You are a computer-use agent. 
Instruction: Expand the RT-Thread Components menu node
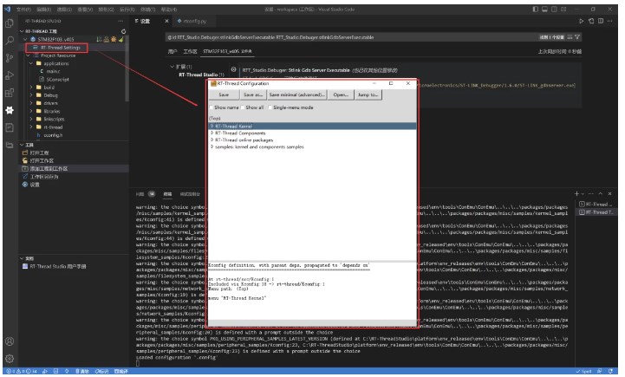pyautogui.click(x=212, y=133)
